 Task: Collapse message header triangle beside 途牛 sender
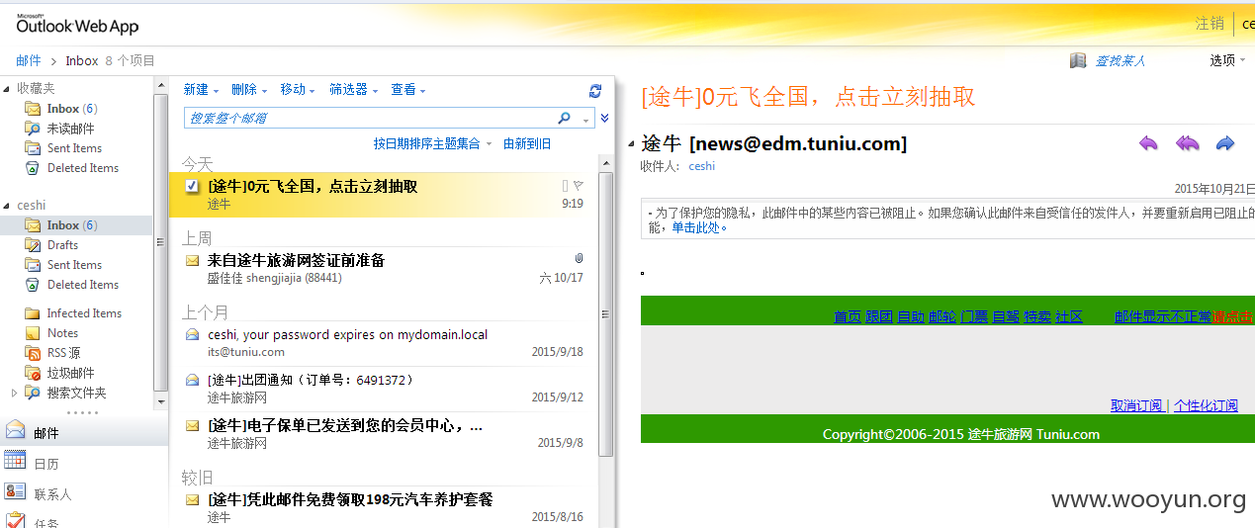[x=631, y=144]
